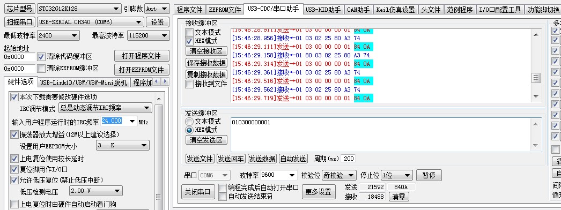Switch to the Keil仿真设置 tab
The width and height of the screenshot is (561, 210).
[395, 10]
